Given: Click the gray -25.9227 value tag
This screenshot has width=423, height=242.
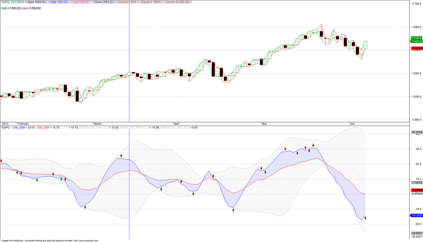Looking at the screenshot, I should [x=417, y=233].
